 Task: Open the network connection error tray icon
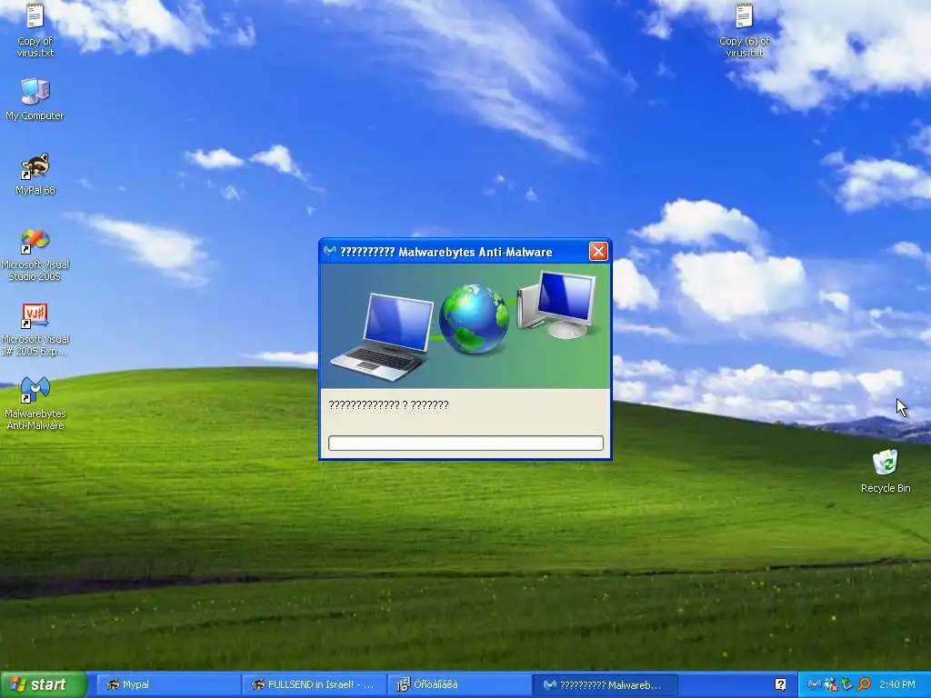(x=831, y=684)
